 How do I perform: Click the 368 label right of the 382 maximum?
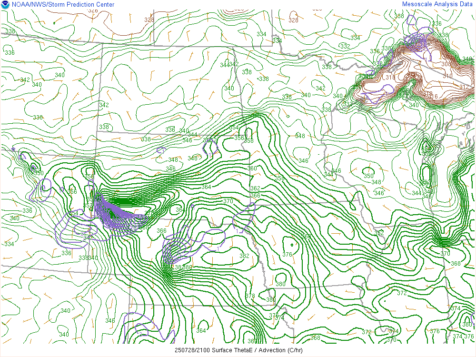307,237
